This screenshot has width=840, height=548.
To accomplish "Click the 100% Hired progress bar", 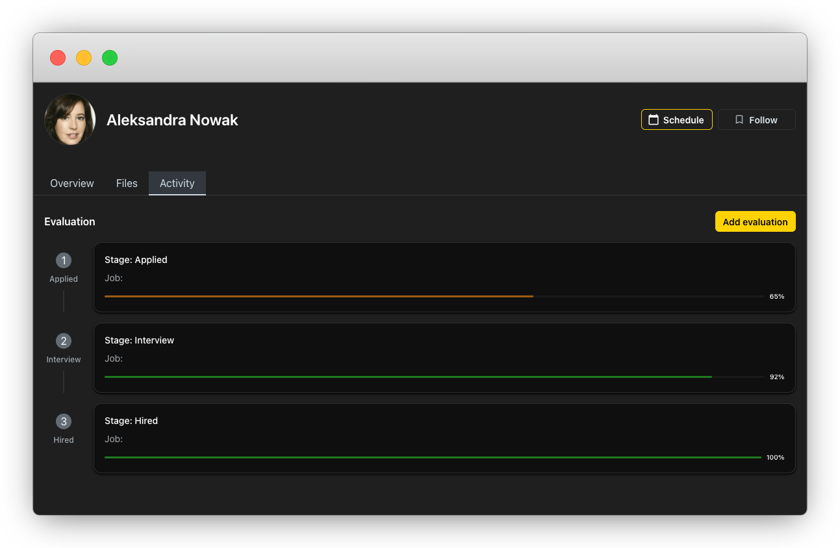I will (434, 457).
